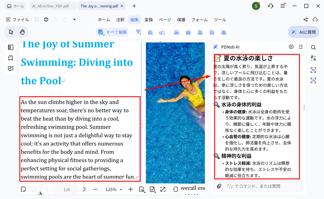This screenshot has width=324, height=199.
Task: Enter full screen with expand arrows icon
Action: point(163,189)
